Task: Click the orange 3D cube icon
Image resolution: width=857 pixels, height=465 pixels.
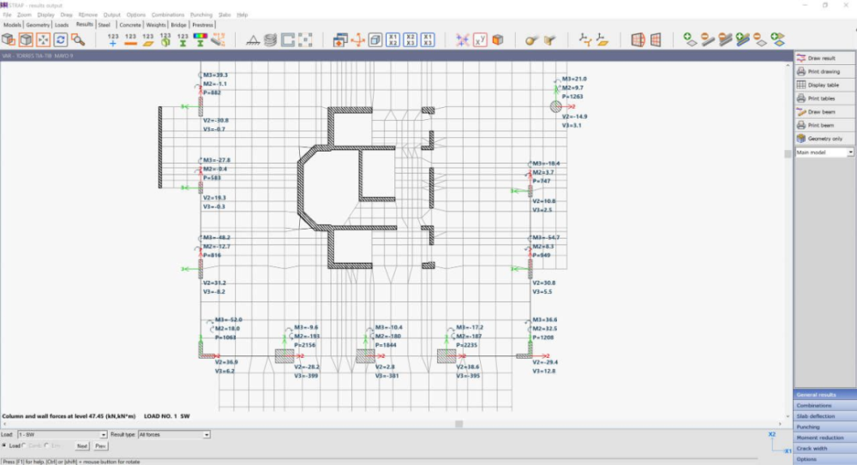Action: (x=497, y=39)
